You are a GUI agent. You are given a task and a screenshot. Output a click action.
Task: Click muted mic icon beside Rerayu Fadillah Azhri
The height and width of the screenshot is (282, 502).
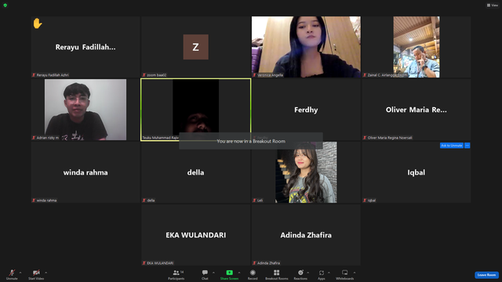pos(34,75)
